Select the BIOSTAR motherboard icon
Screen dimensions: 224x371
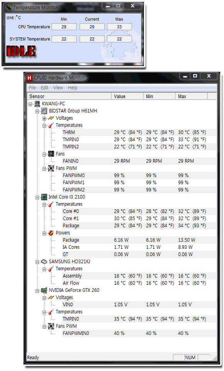tap(44, 111)
